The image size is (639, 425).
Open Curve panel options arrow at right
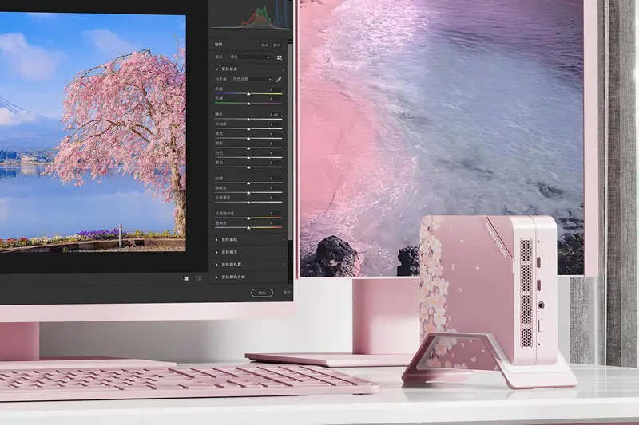pos(284,240)
